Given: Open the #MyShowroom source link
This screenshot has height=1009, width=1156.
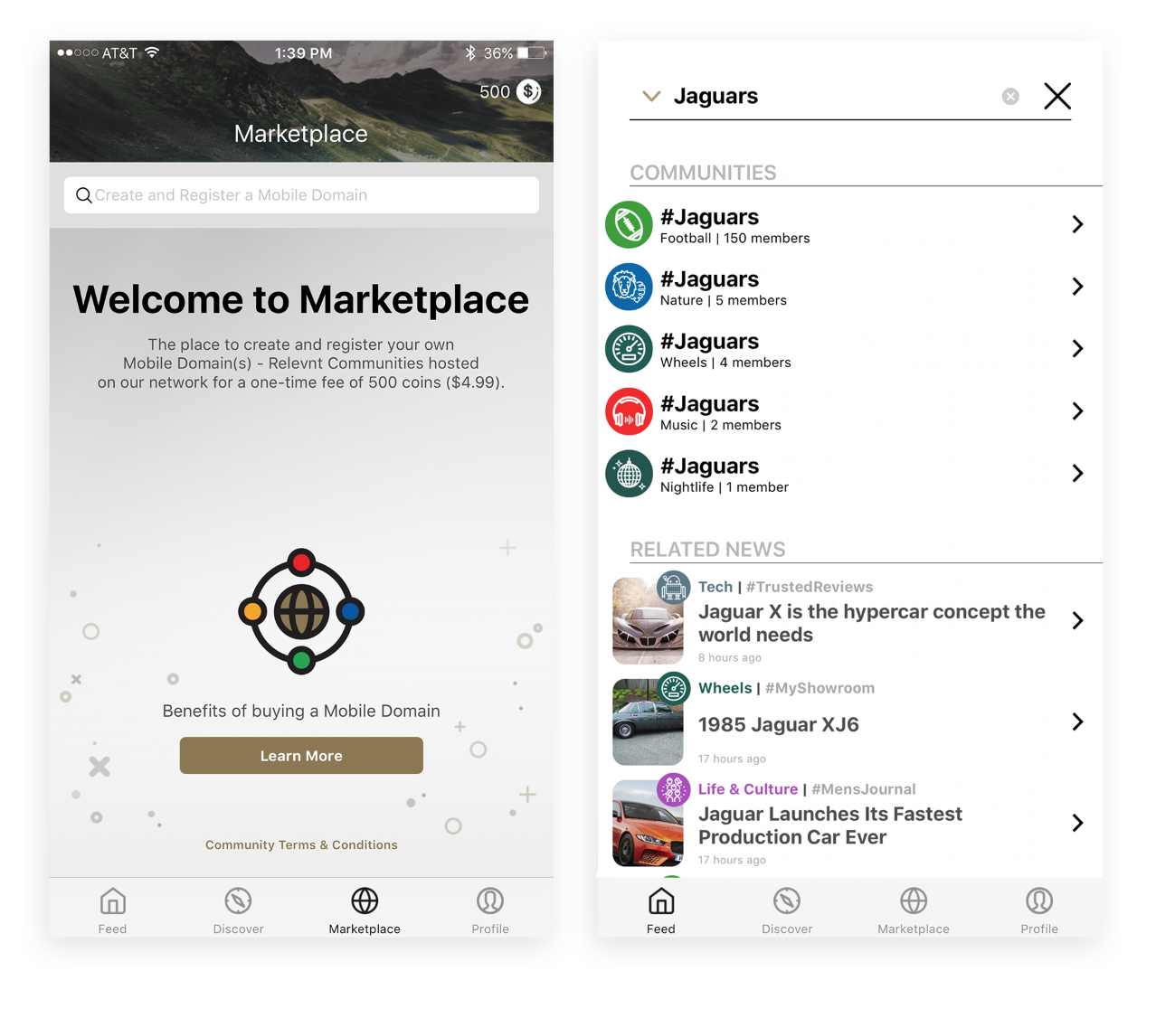Looking at the screenshot, I should pyautogui.click(x=820, y=688).
